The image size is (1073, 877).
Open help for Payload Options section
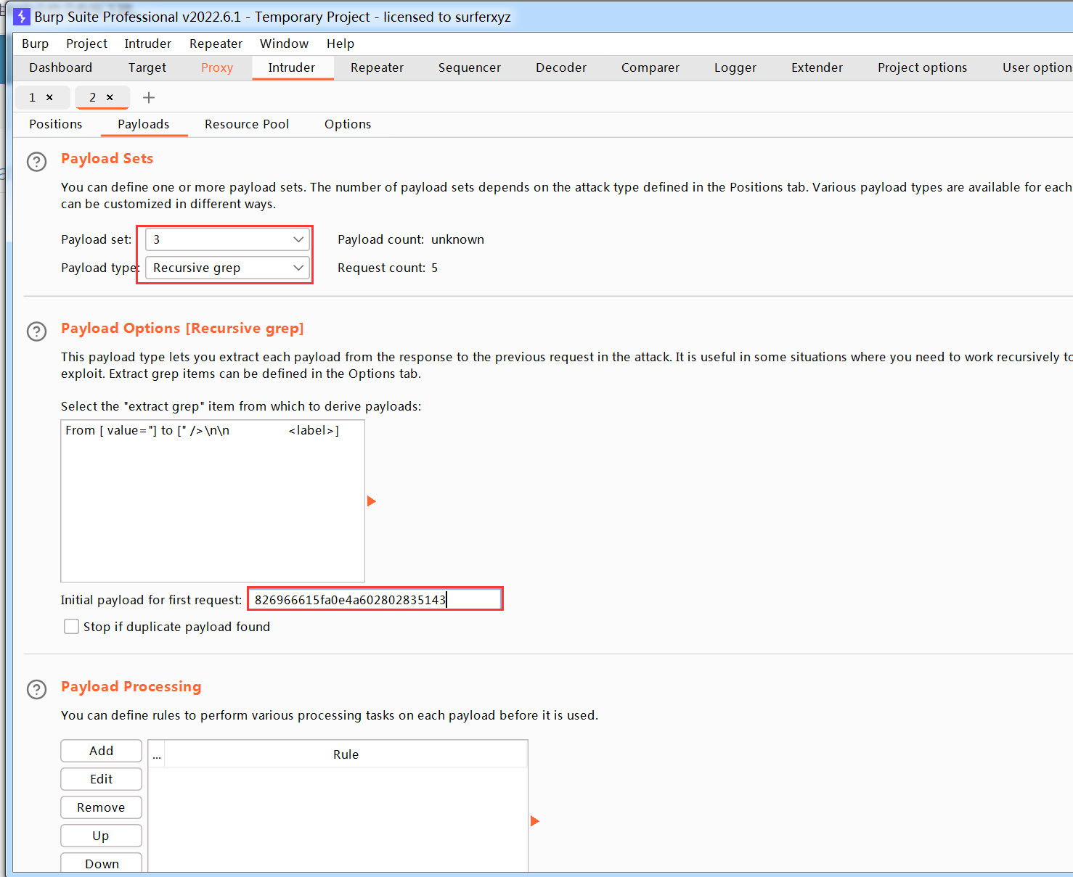36,331
